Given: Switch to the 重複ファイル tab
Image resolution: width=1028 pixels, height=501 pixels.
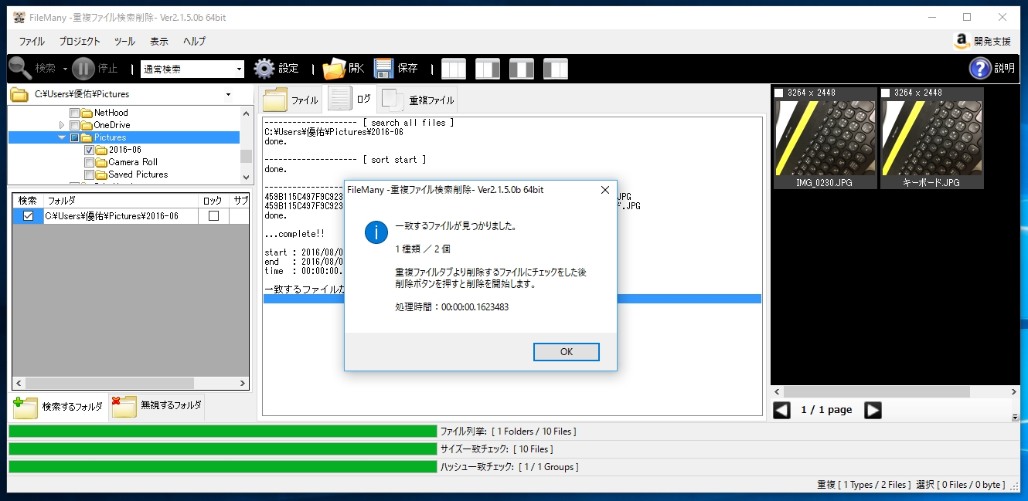Looking at the screenshot, I should pyautogui.click(x=418, y=100).
